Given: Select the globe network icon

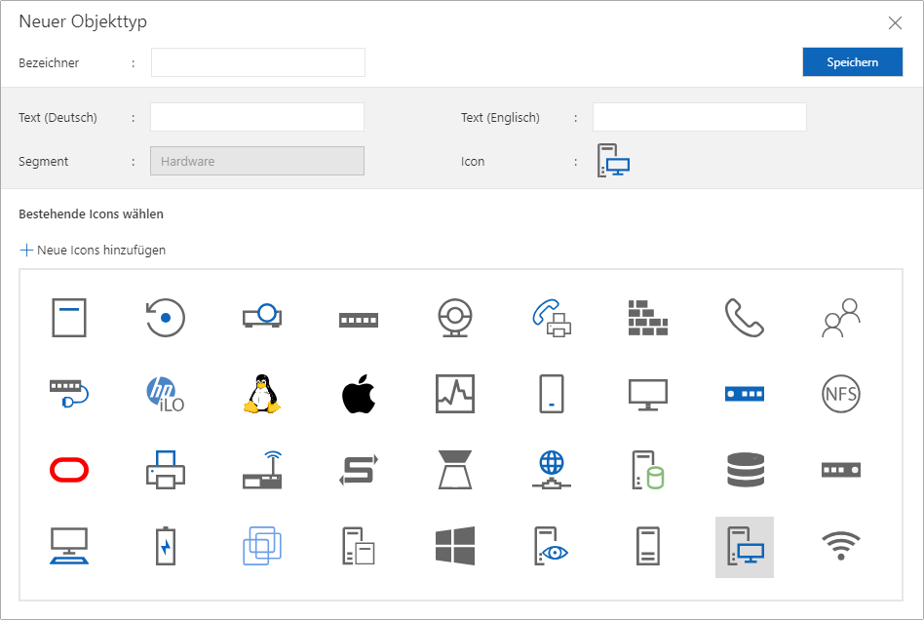Looking at the screenshot, I should pos(551,470).
